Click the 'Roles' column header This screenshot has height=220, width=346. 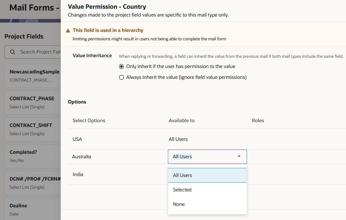tap(258, 121)
